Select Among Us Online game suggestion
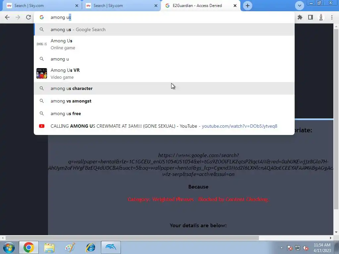The width and height of the screenshot is (339, 254). coord(164,44)
